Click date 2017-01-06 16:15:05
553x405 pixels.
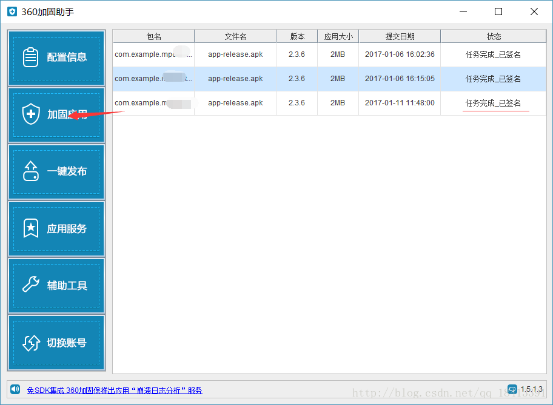pyautogui.click(x=400, y=79)
